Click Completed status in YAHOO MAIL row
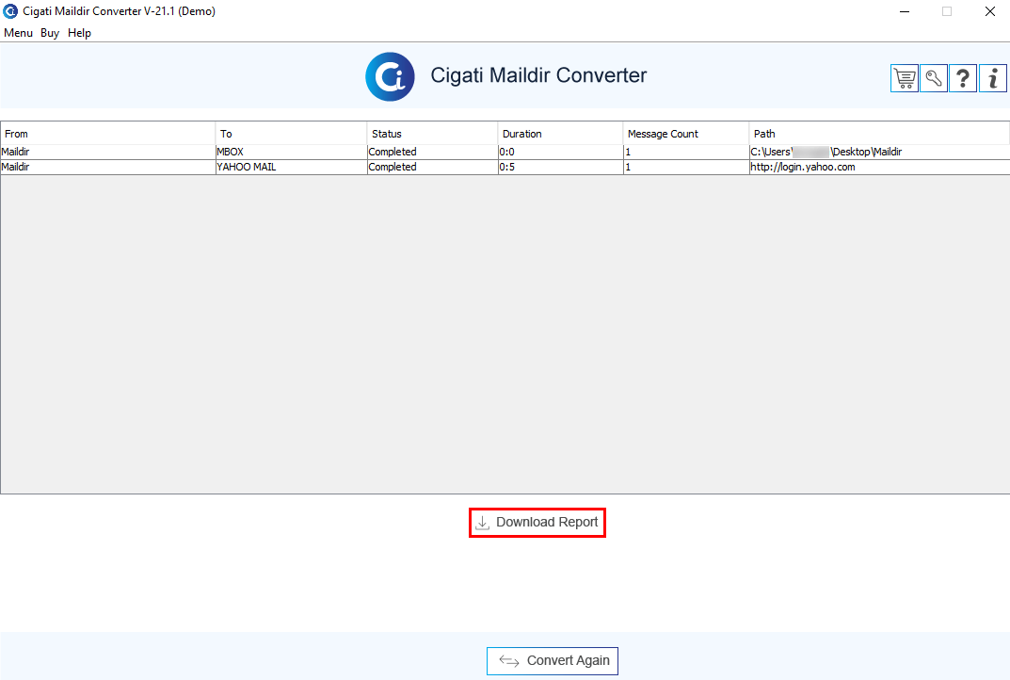Image resolution: width=1010 pixels, height=680 pixels. tap(432, 167)
